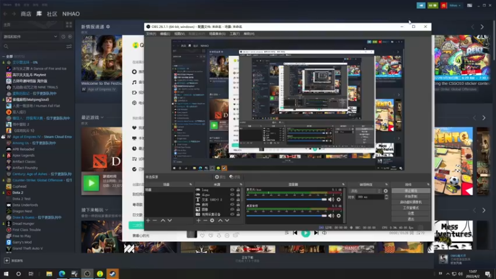The image size is (496, 279).
Task: Show hidden system tray icons chevron
Action: pos(448,273)
